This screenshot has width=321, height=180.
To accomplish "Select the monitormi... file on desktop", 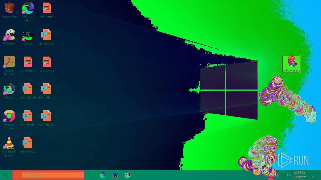I will tap(47, 10).
